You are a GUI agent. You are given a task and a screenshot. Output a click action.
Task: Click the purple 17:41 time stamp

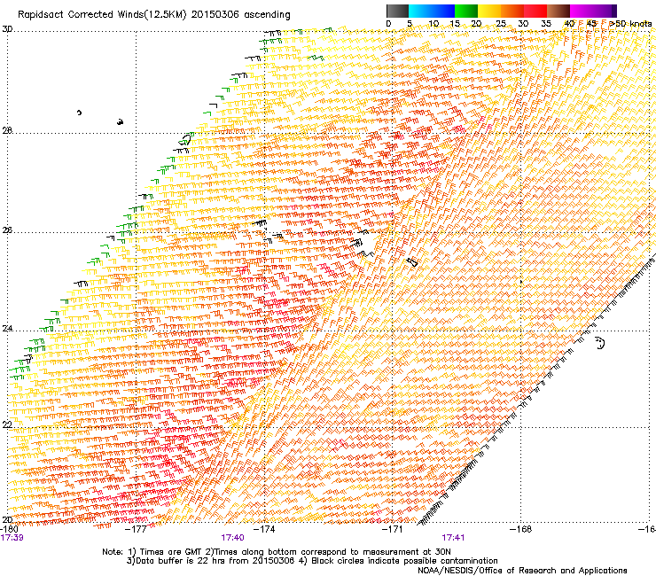[453, 538]
